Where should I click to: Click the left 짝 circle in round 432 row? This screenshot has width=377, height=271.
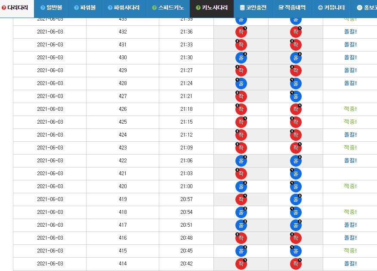point(241,32)
